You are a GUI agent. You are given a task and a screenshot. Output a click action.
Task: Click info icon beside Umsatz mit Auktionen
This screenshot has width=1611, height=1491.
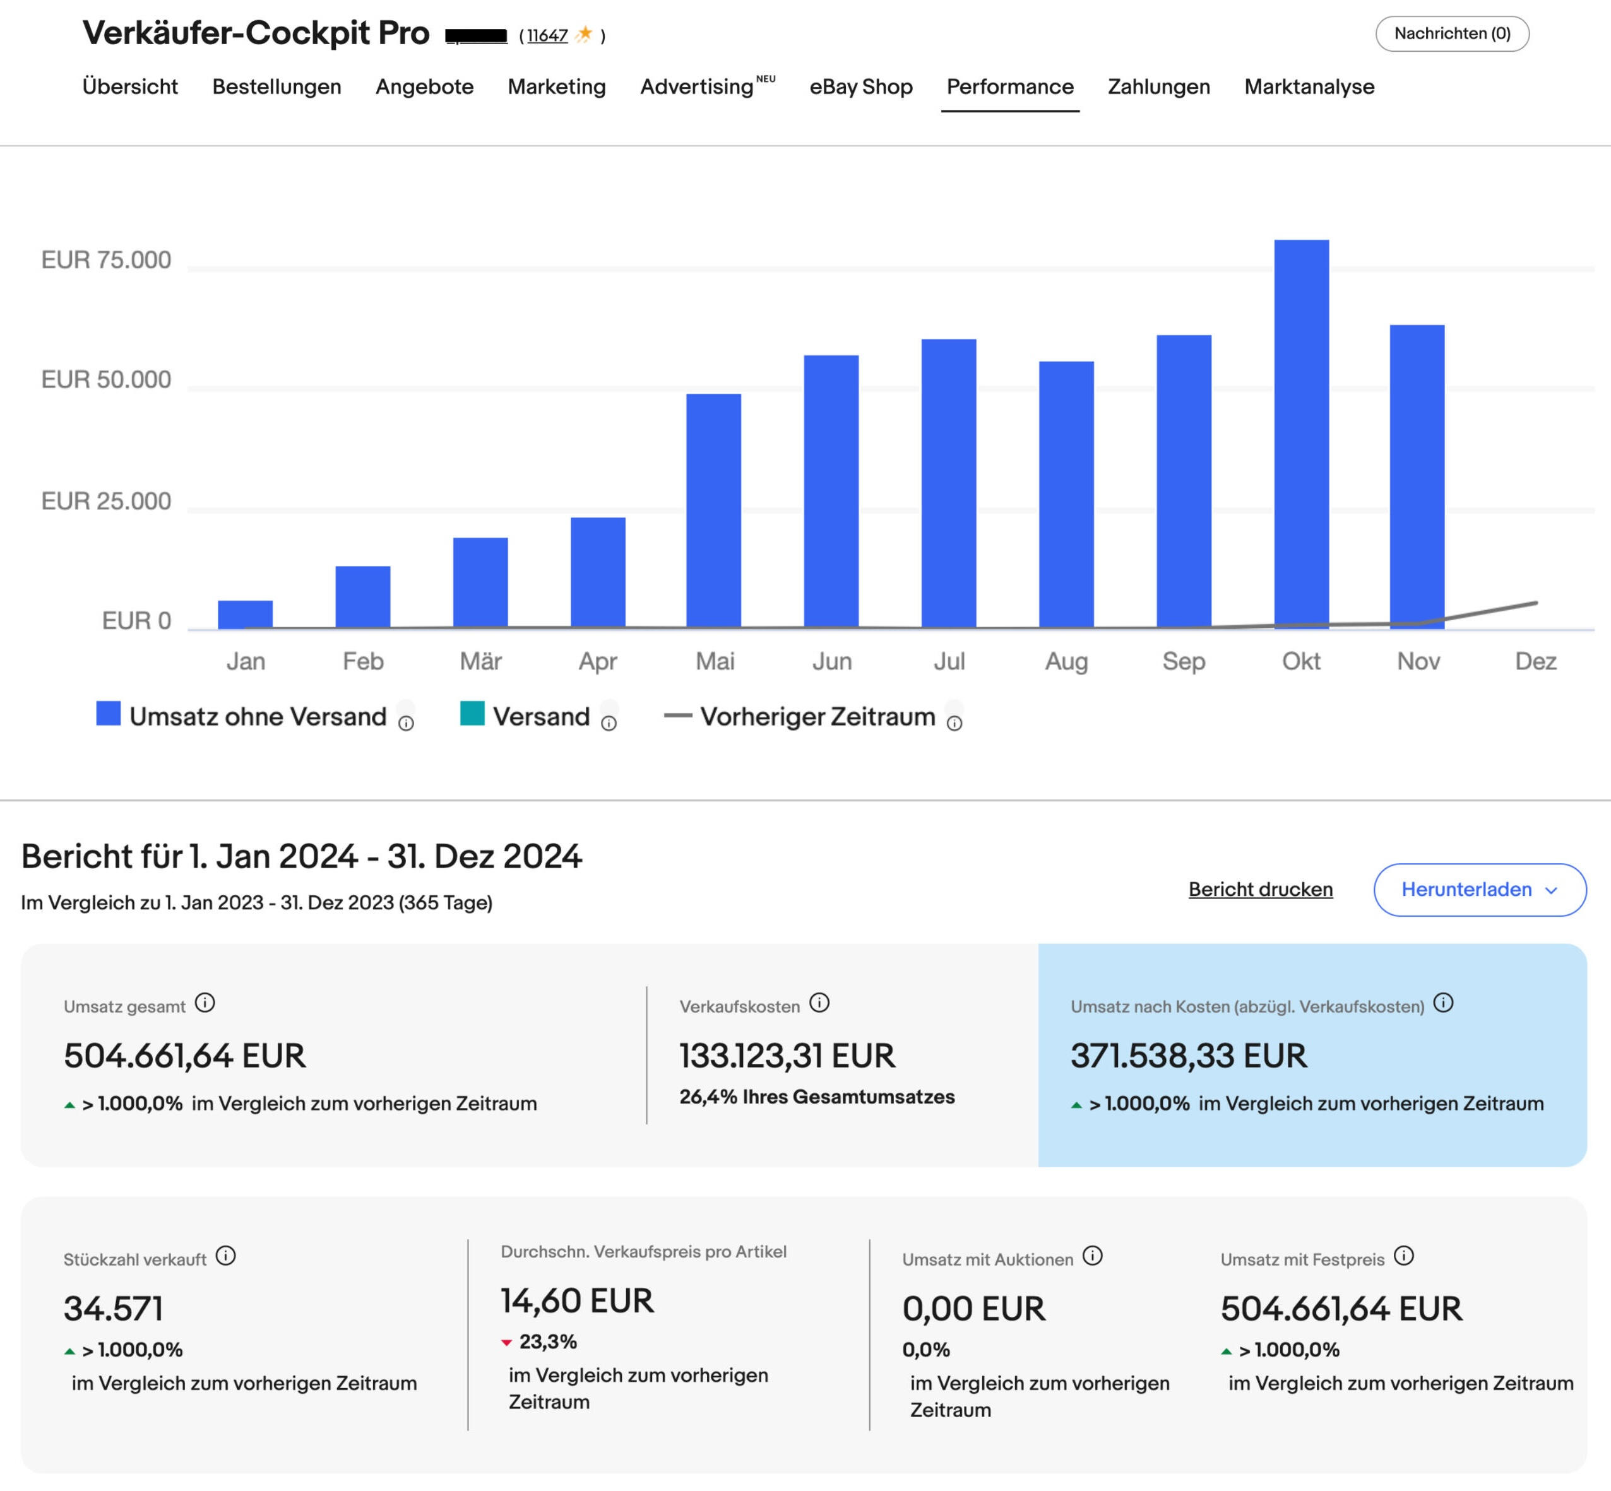(x=1092, y=1256)
